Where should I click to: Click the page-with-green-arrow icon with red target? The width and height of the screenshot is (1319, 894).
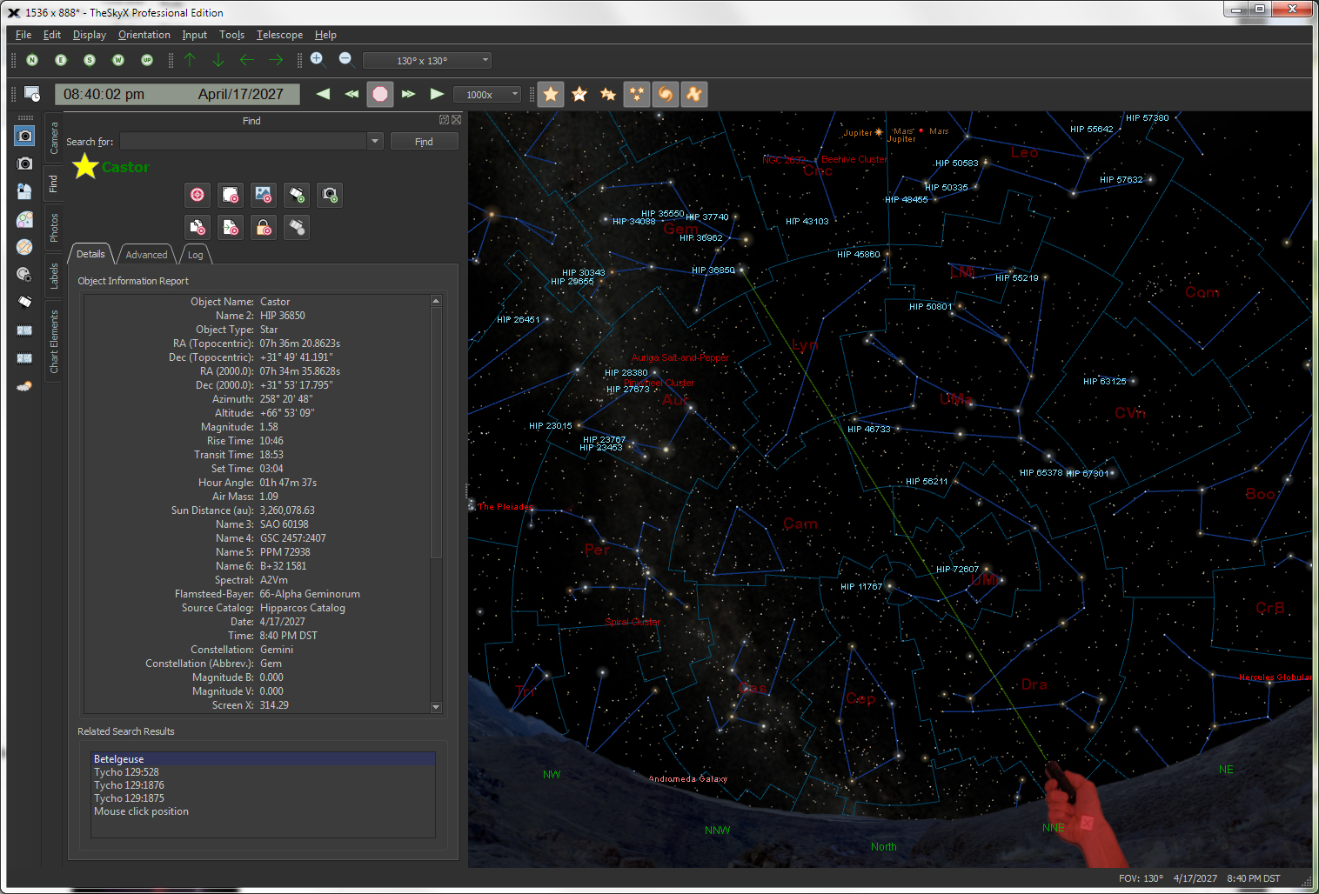point(231,228)
